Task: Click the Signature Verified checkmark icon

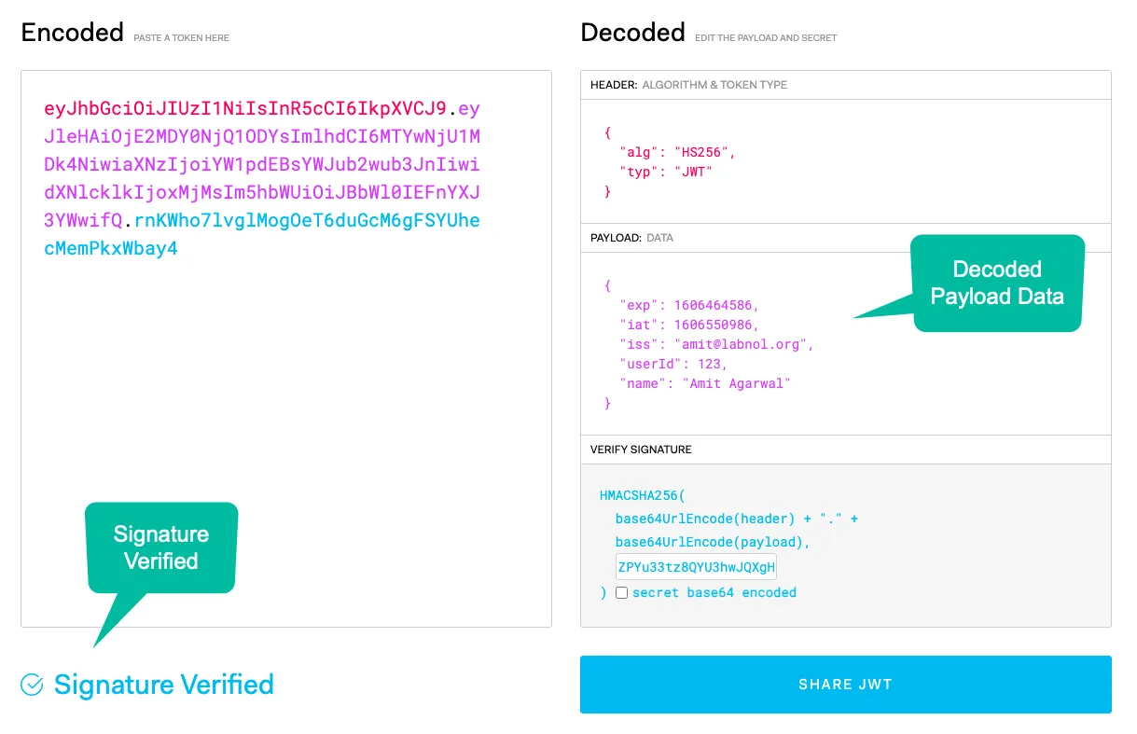Action: (x=31, y=685)
